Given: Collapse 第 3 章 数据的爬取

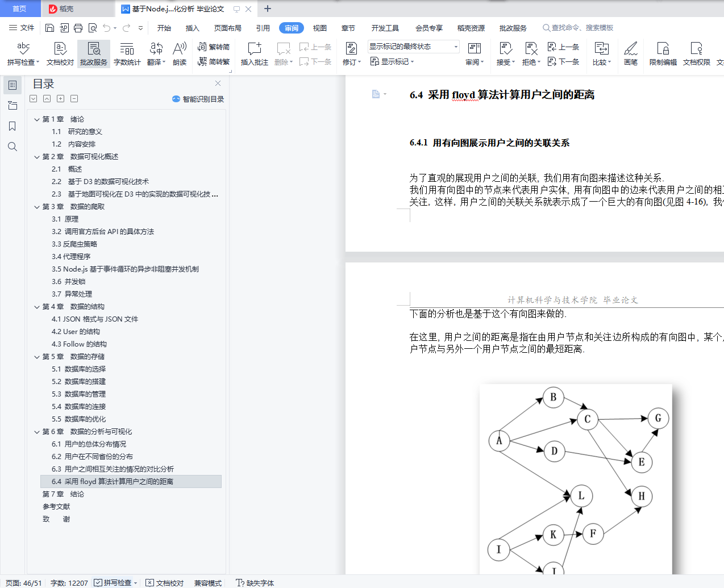Looking at the screenshot, I should coord(36,207).
